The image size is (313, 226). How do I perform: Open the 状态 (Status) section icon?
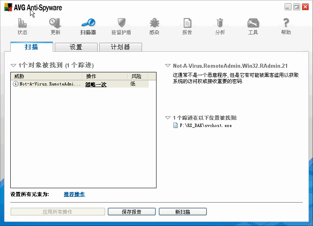point(22,23)
